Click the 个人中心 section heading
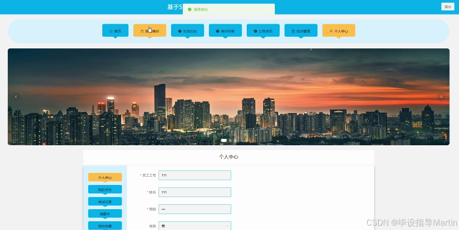 pos(229,157)
